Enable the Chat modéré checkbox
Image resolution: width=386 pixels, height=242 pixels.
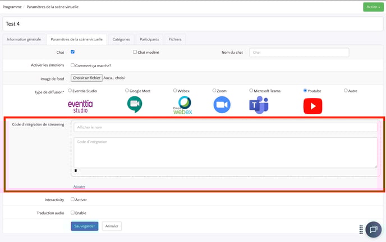135,52
